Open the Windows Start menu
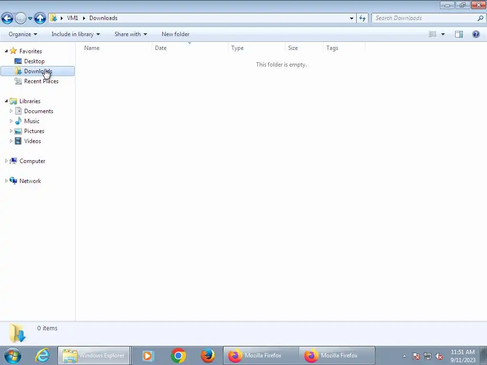 coord(13,355)
